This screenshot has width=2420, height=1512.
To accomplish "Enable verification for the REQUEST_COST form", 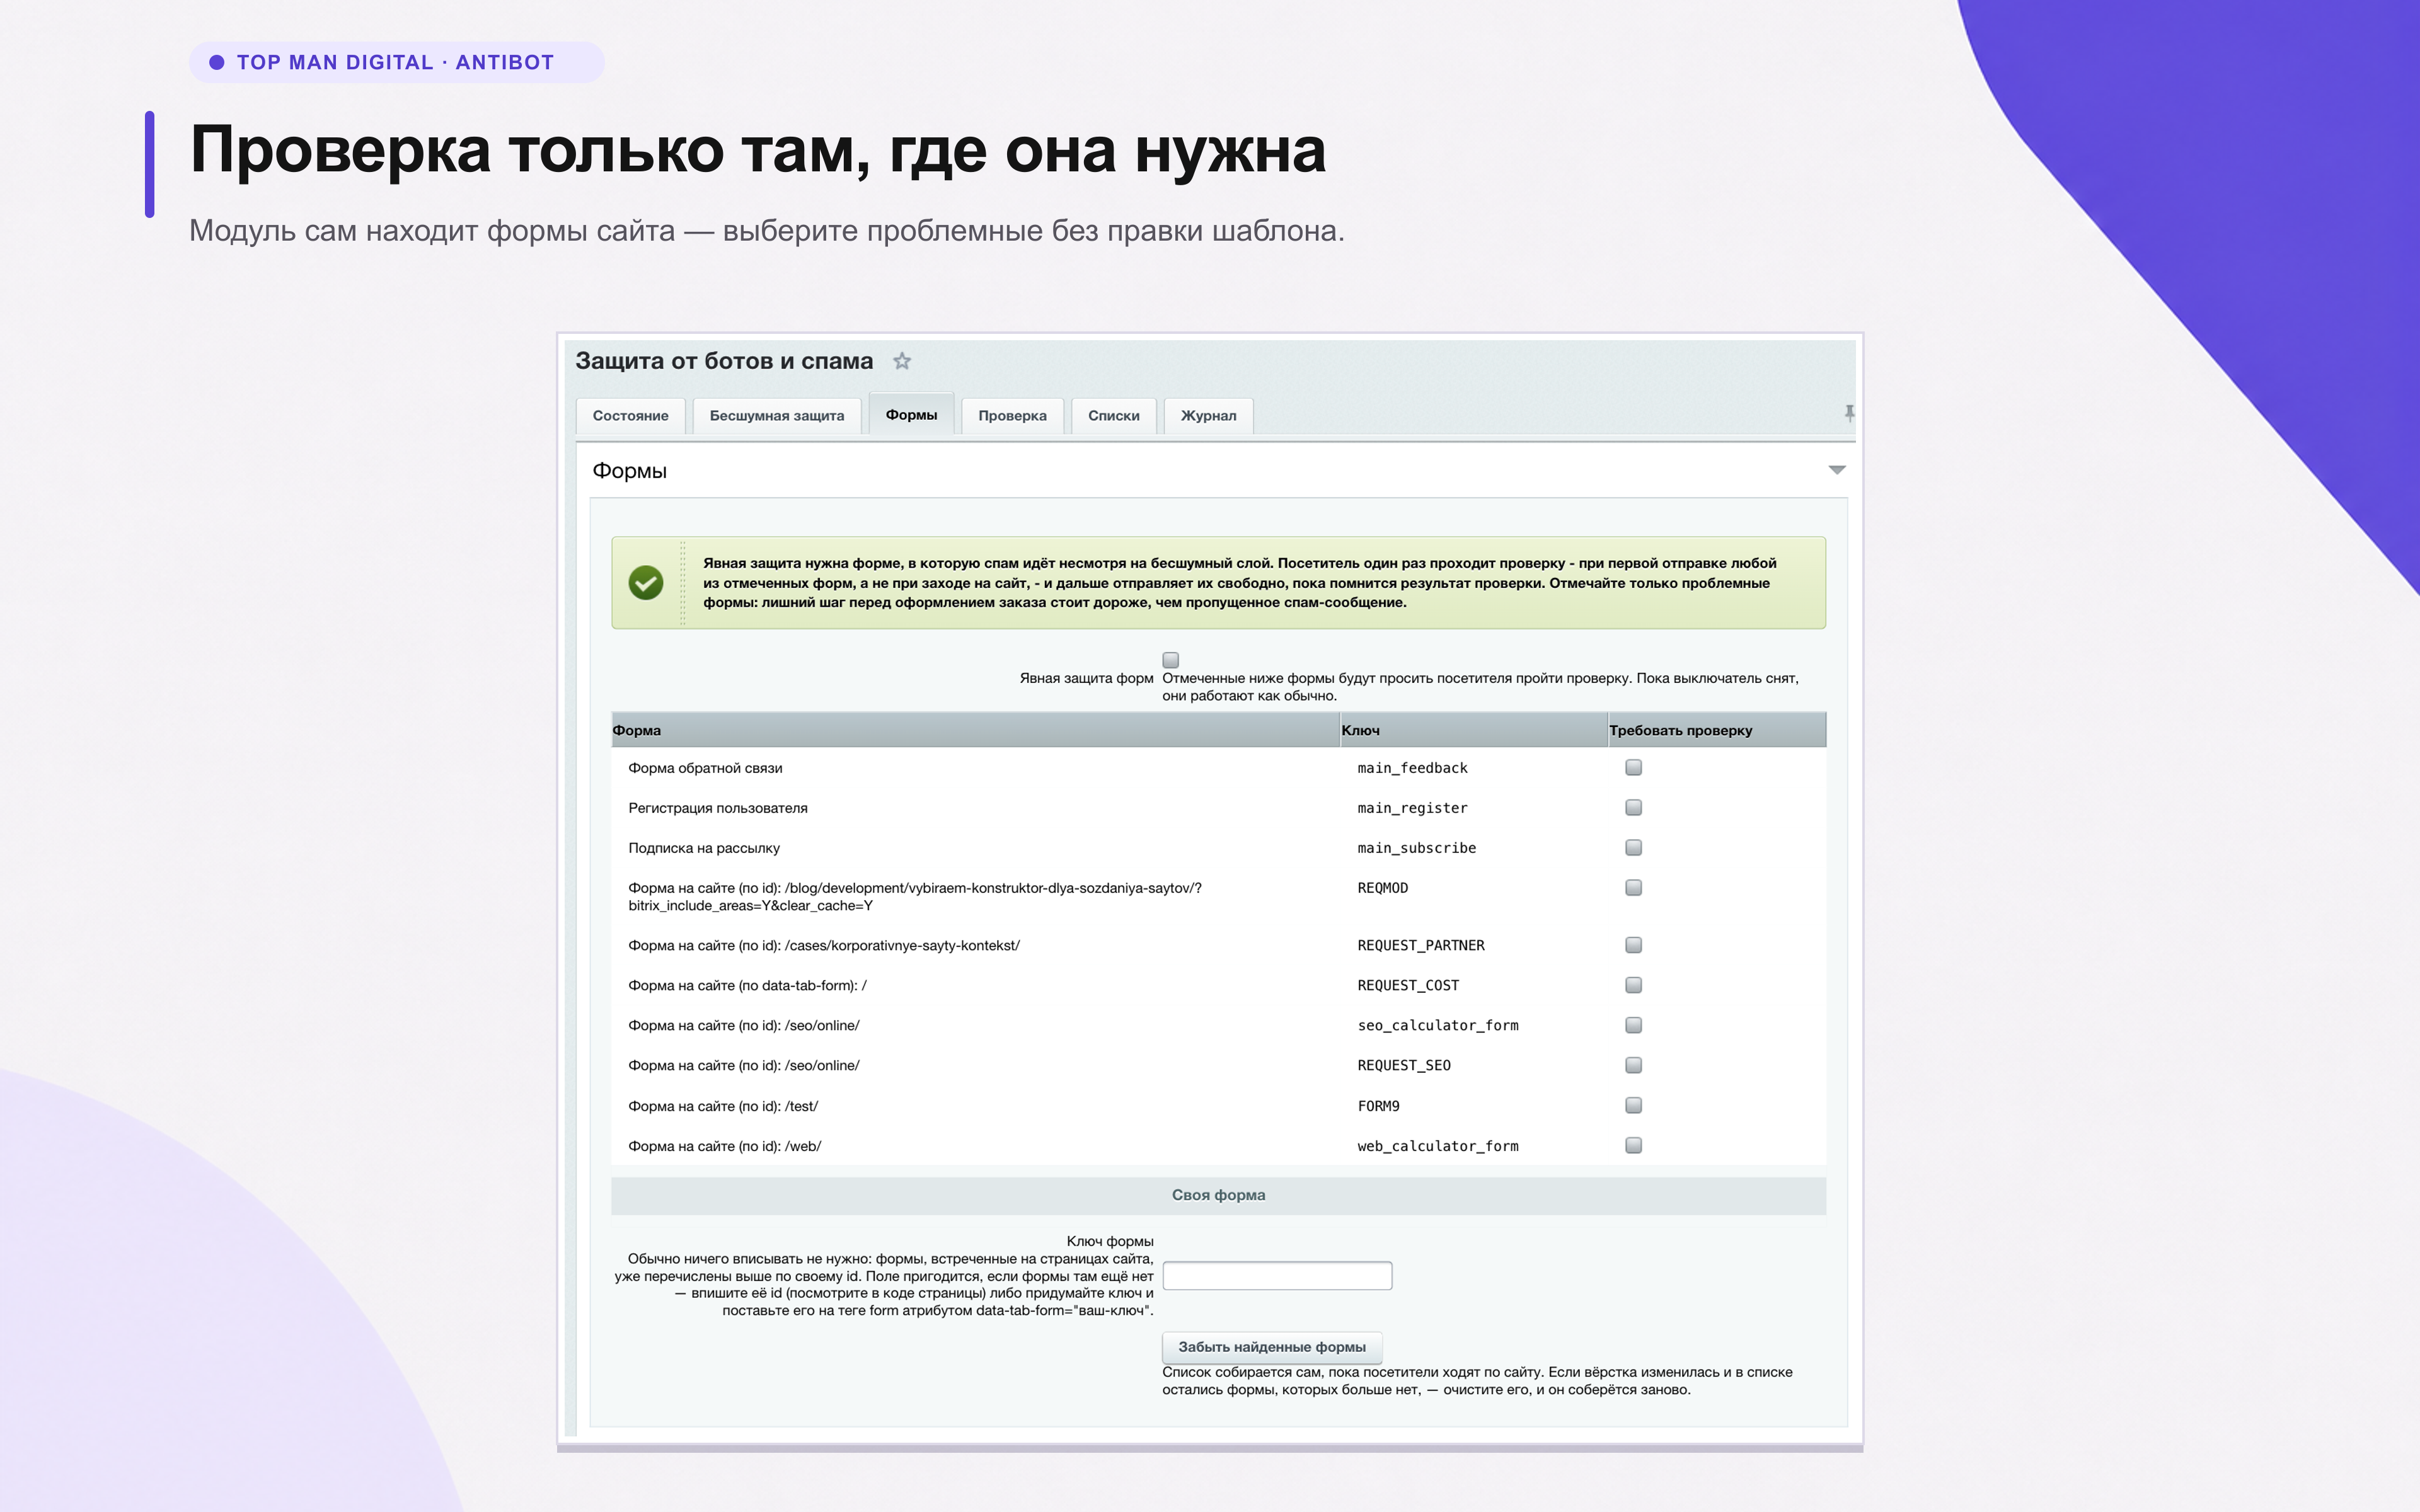I will click(1634, 985).
